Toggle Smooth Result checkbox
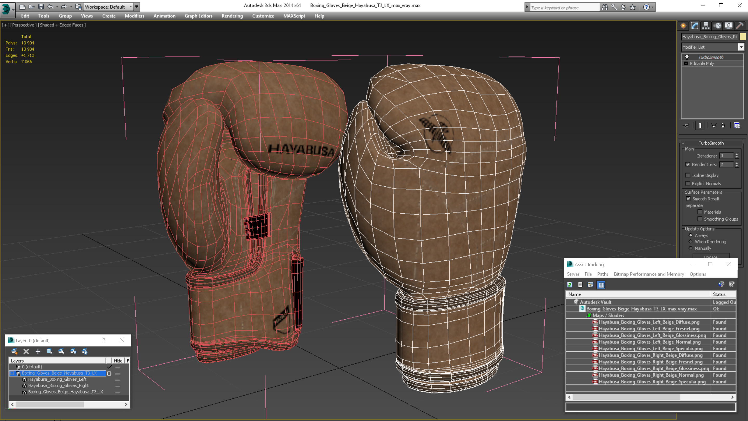 click(688, 199)
